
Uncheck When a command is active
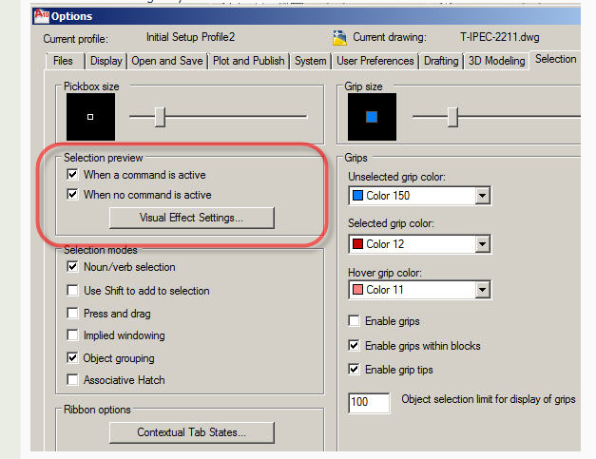[72, 175]
